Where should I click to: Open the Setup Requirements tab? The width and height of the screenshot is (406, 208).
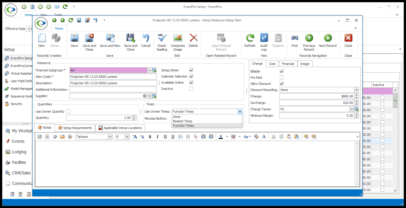click(75, 128)
